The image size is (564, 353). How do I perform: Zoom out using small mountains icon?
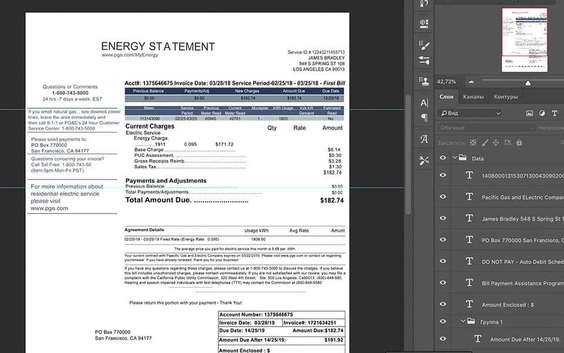click(x=471, y=82)
